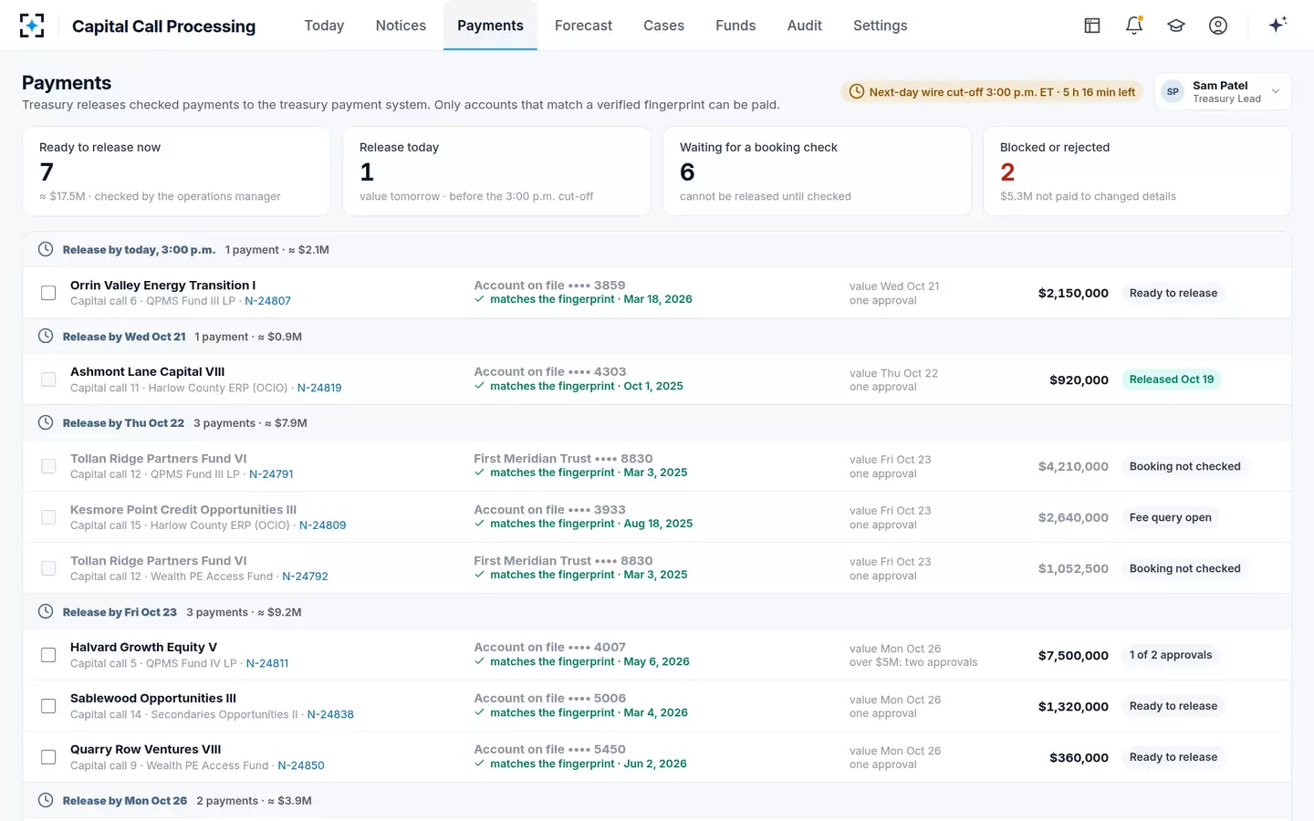This screenshot has height=821, width=1314.
Task: Click the Capital Call Processing logo icon
Action: pos(32,26)
